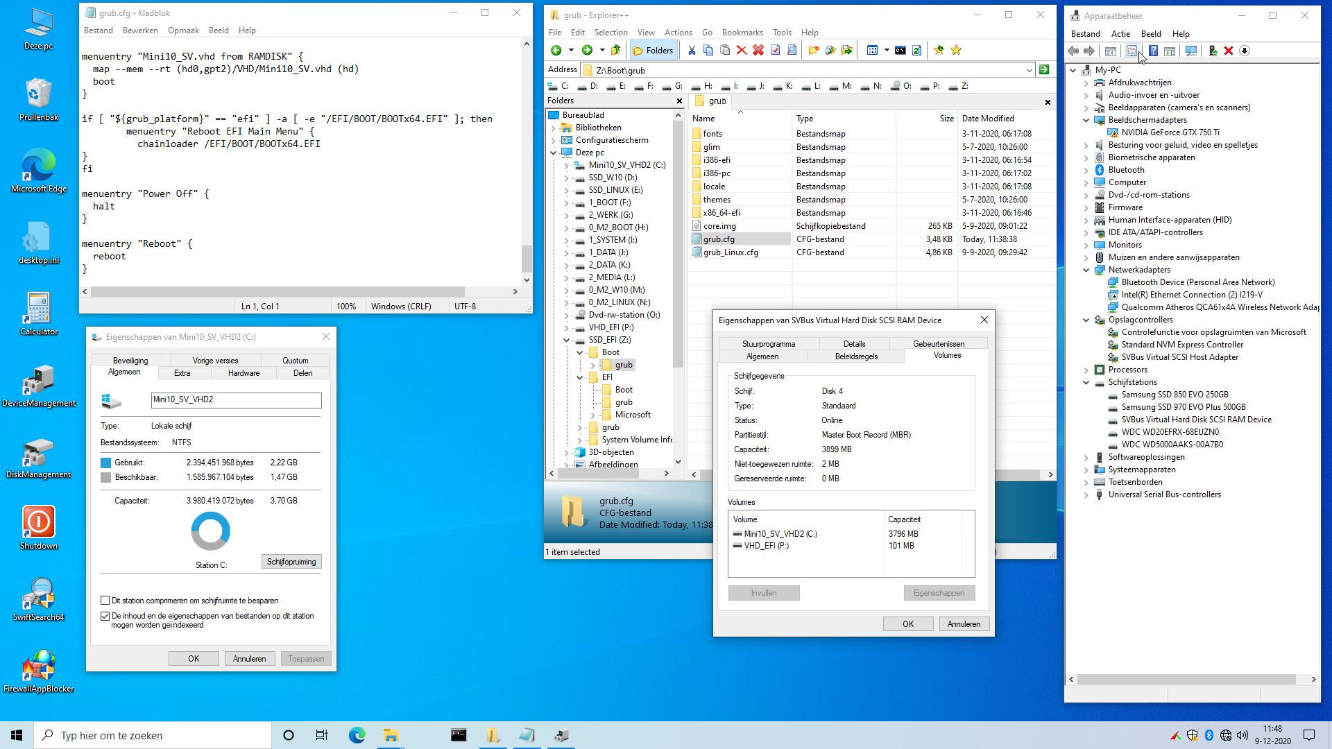Select grub_Linux.cfg in the file list

pos(731,252)
